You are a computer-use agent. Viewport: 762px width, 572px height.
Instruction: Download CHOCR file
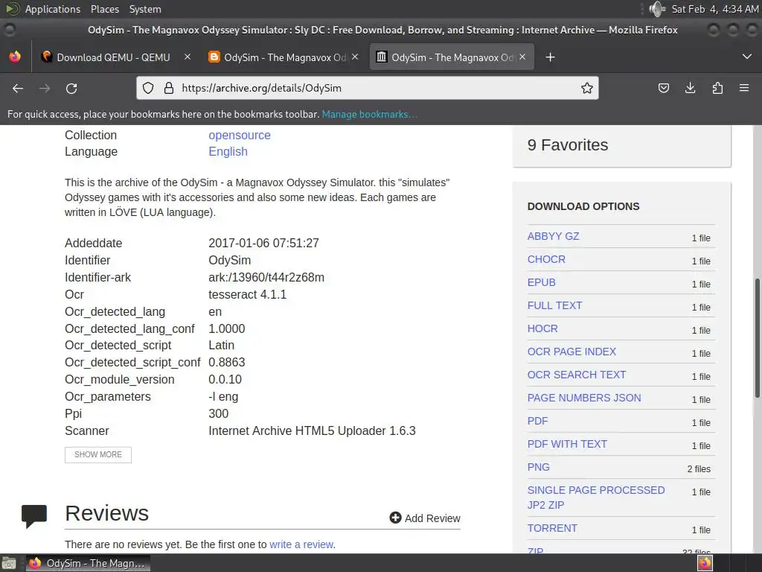(546, 259)
